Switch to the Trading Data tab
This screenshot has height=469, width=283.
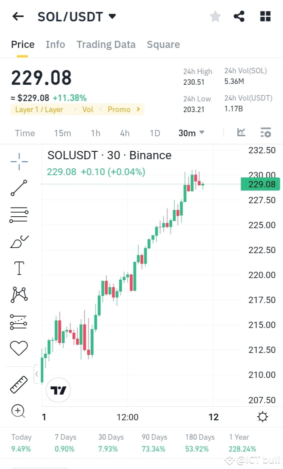[106, 44]
